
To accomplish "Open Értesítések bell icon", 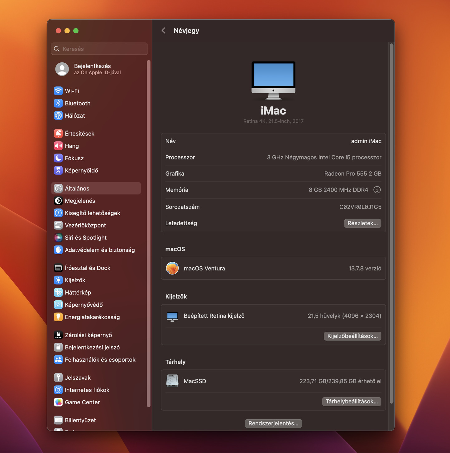I will 58,134.
